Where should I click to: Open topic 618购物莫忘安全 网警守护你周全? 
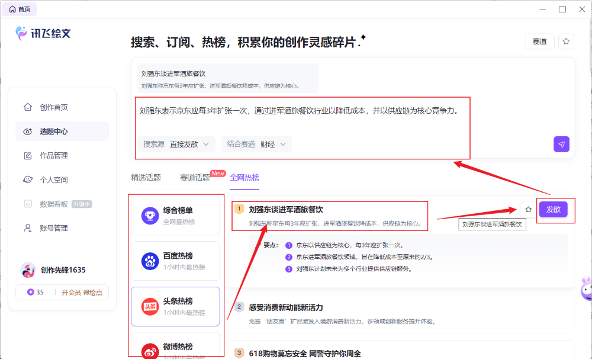(305, 354)
